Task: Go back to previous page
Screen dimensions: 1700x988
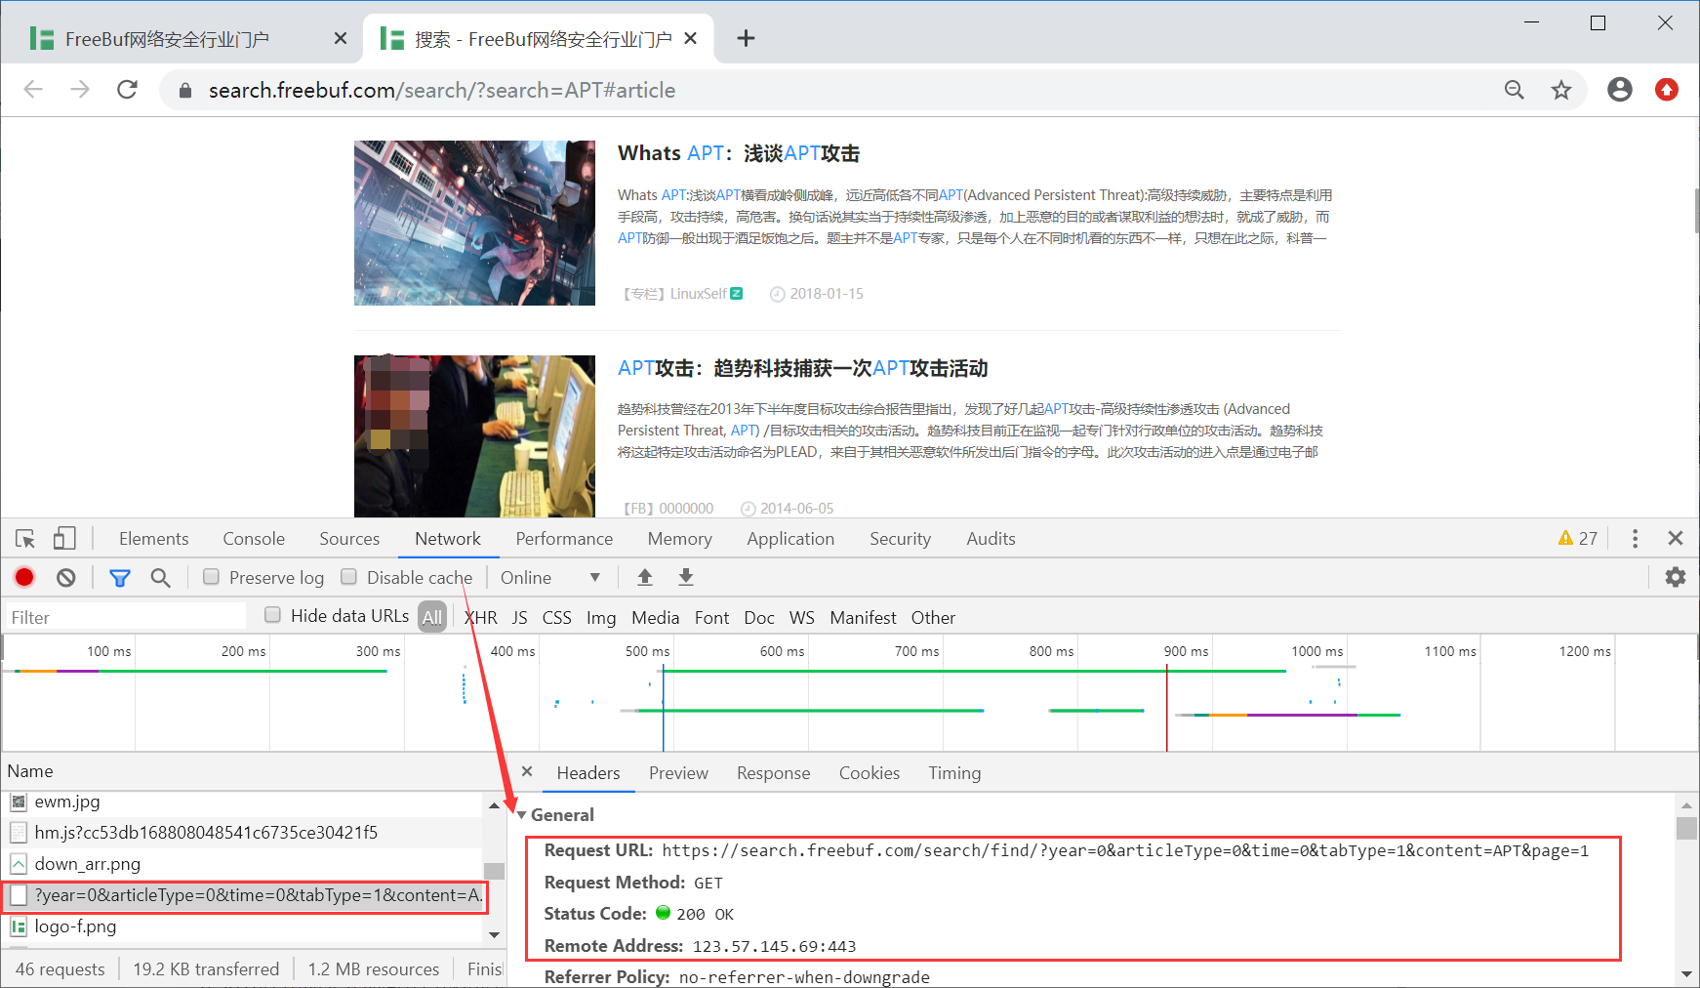Action: pyautogui.click(x=33, y=90)
